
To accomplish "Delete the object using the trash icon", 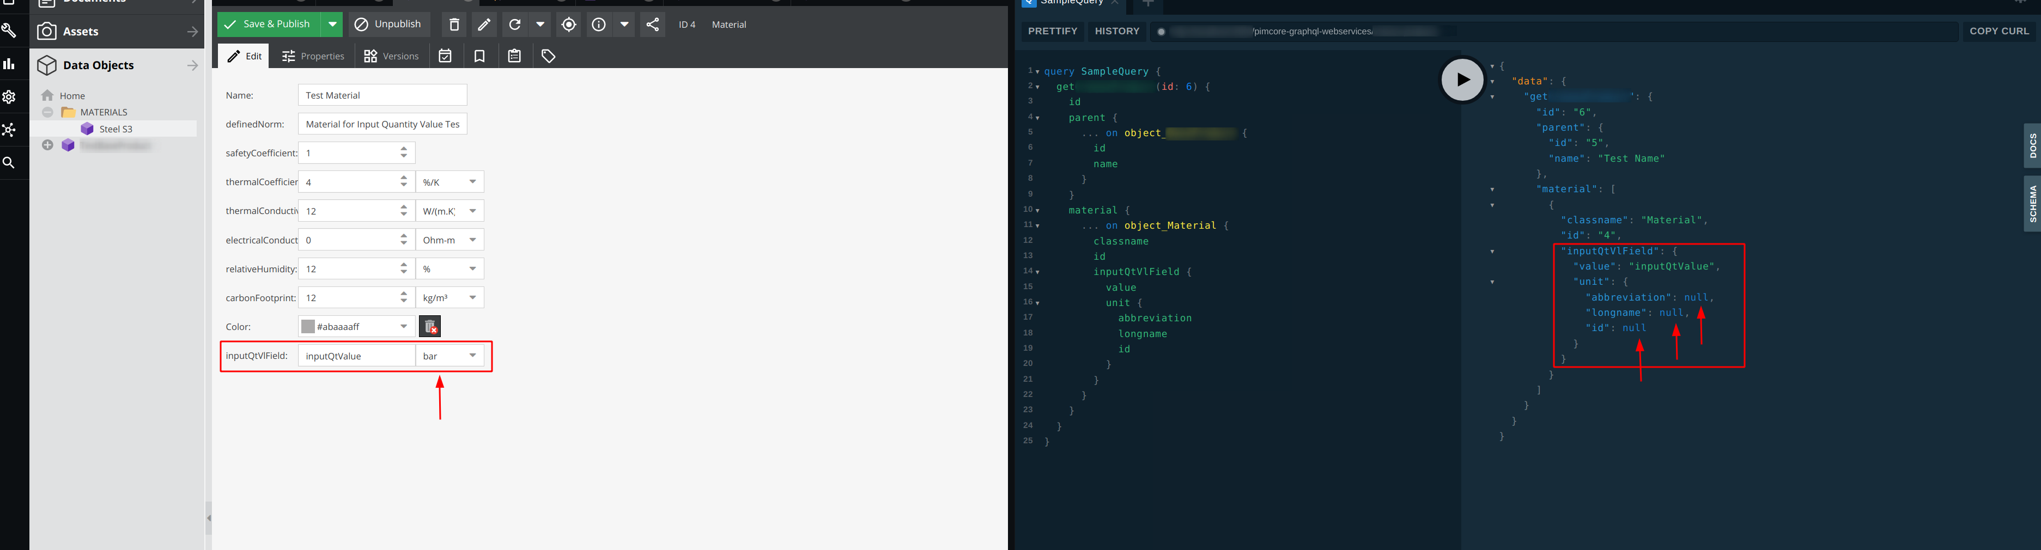I will click(454, 25).
